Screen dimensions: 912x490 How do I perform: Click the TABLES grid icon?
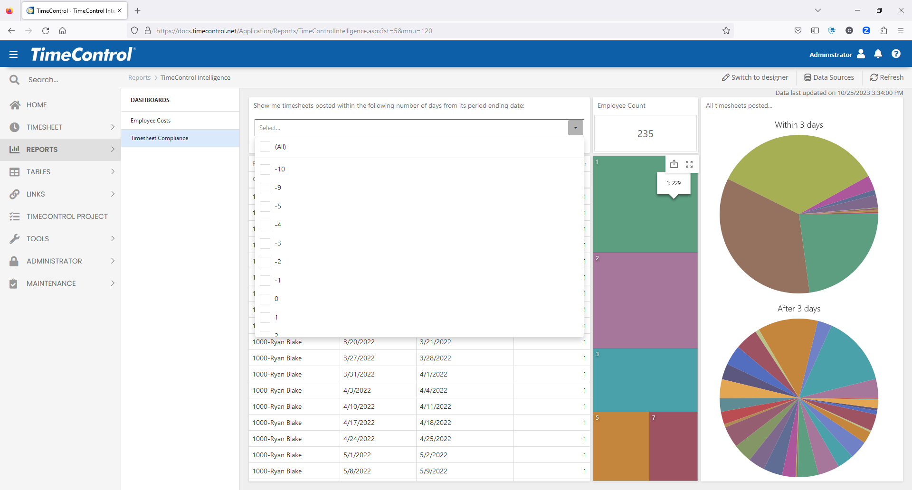[15, 172]
